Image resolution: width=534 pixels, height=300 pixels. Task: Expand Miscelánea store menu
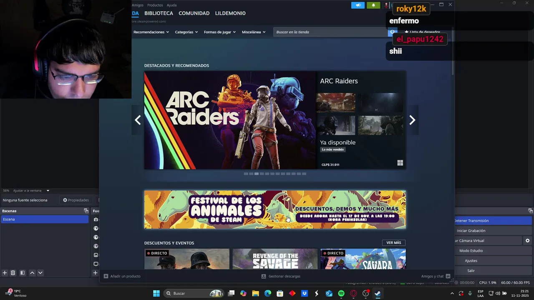coord(254,32)
